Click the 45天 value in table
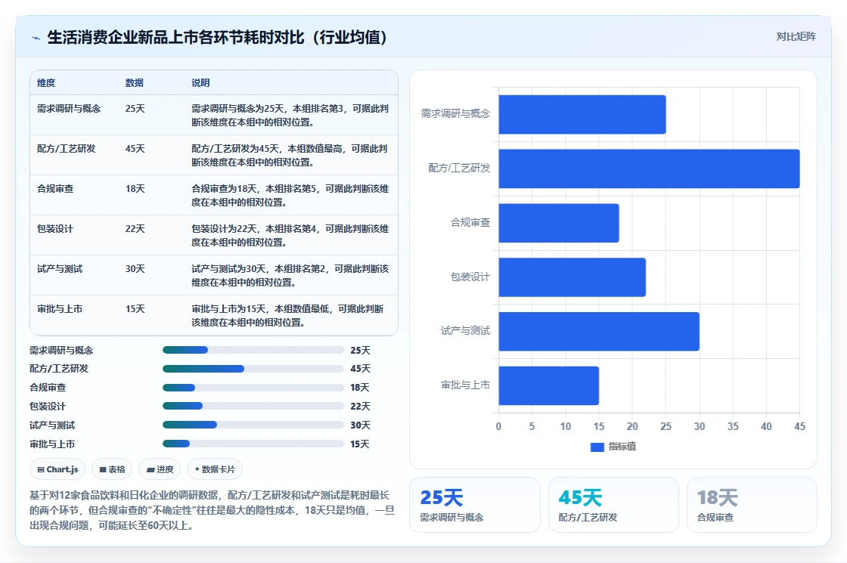847x563 pixels. click(x=135, y=148)
